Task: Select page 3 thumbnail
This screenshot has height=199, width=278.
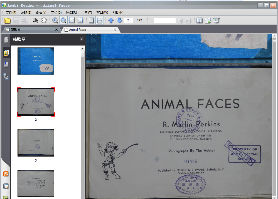Action: [36, 143]
